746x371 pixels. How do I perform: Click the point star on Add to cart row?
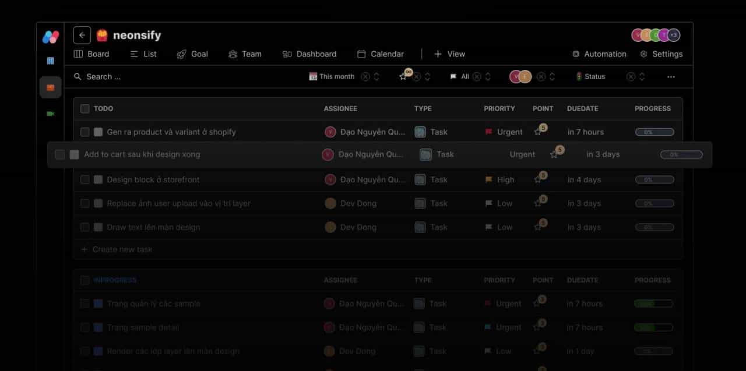coord(554,154)
